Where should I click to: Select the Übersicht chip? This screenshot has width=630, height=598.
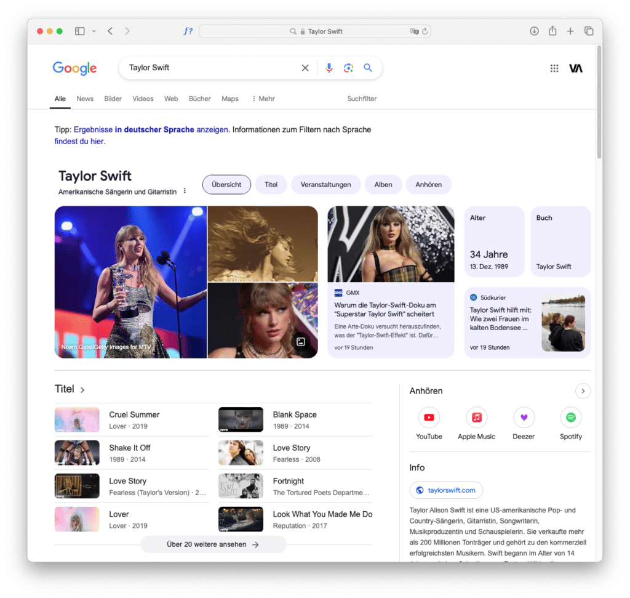[226, 185]
